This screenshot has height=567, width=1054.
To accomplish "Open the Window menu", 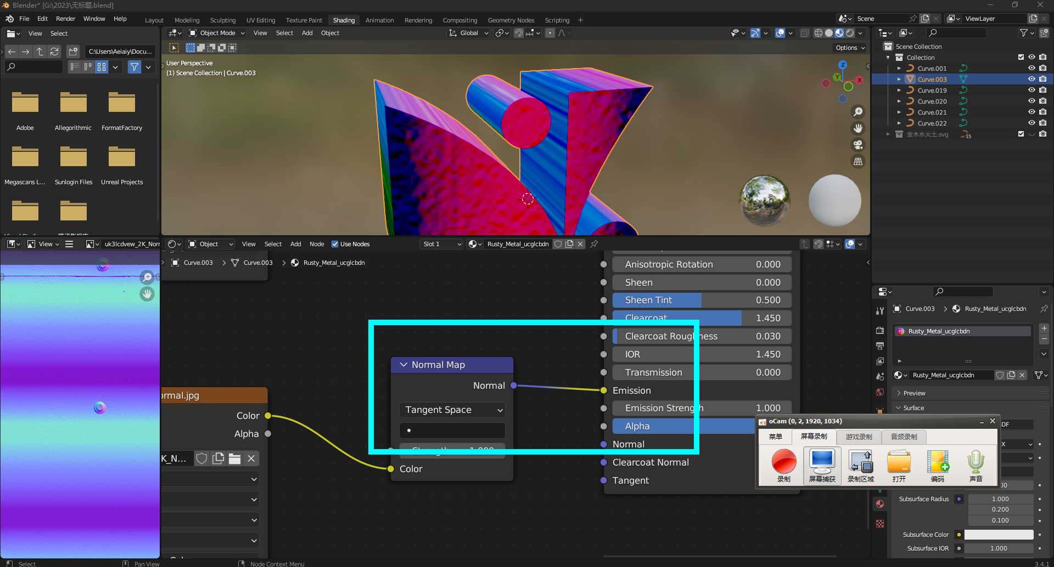I will click(94, 19).
